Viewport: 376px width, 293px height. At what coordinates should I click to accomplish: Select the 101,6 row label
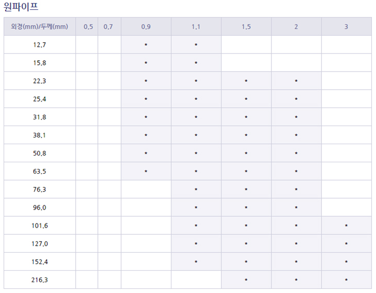coord(39,226)
